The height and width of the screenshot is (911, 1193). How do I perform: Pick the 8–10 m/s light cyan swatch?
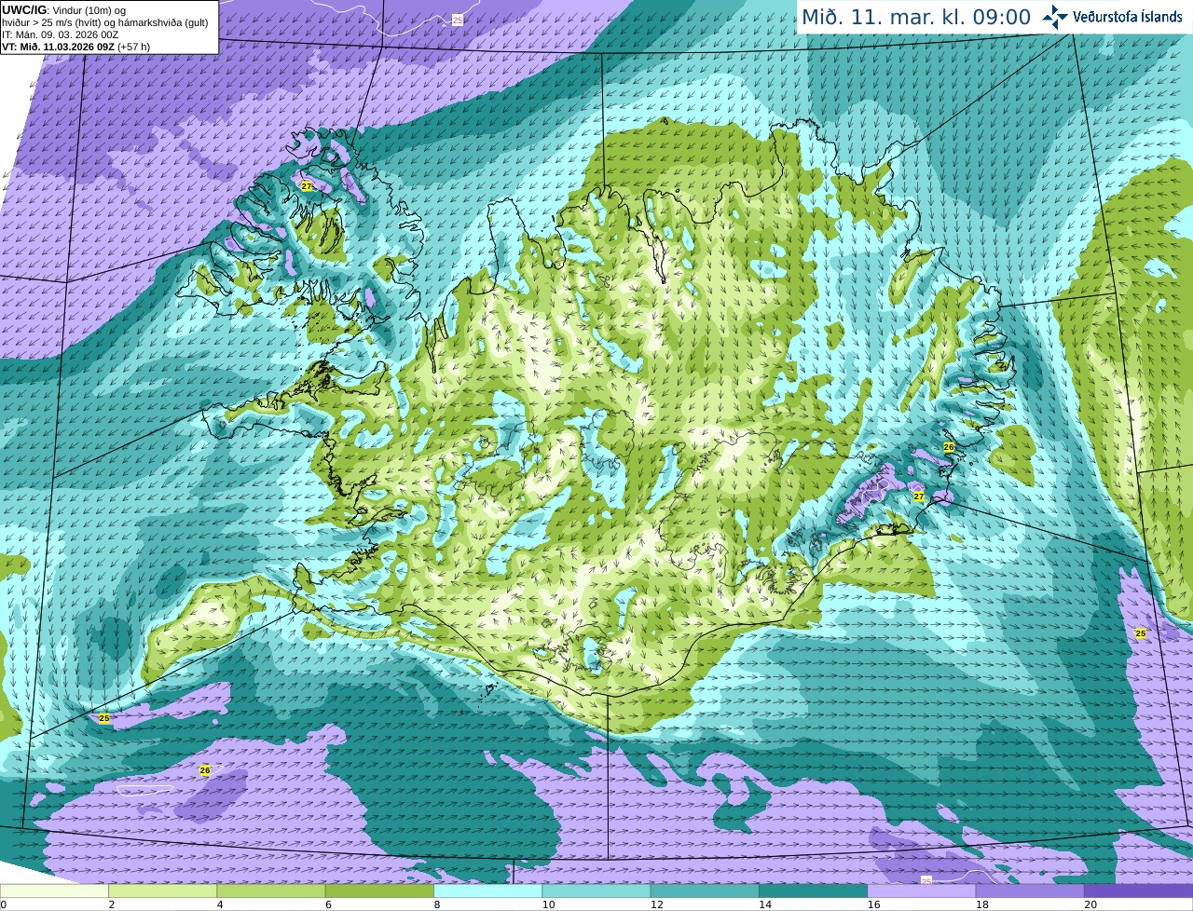[x=487, y=891]
